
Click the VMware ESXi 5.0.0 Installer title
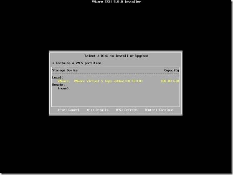pos(116,2)
